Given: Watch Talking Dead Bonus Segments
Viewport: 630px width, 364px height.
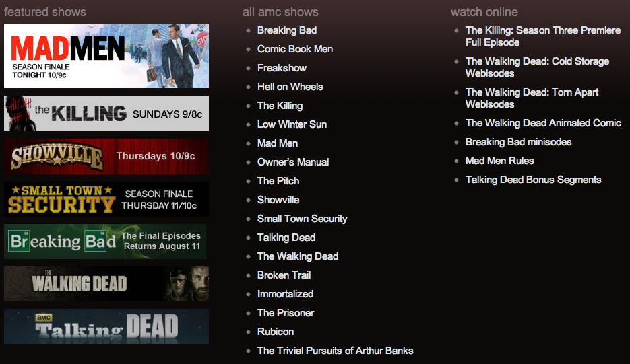Looking at the screenshot, I should [533, 180].
